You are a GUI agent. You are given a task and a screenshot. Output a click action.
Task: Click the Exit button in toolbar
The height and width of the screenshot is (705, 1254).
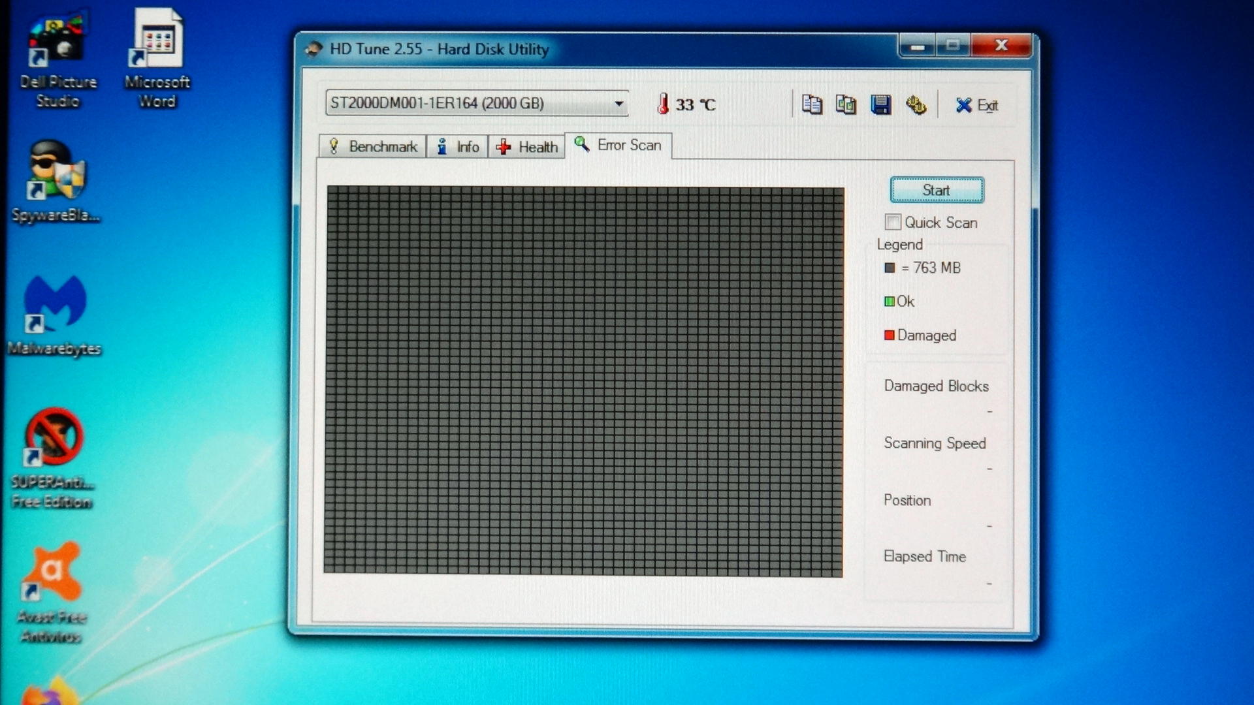[976, 105]
